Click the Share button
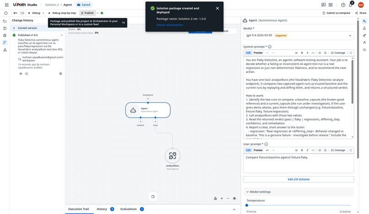This screenshot has height=214, width=369. pyautogui.click(x=361, y=13)
